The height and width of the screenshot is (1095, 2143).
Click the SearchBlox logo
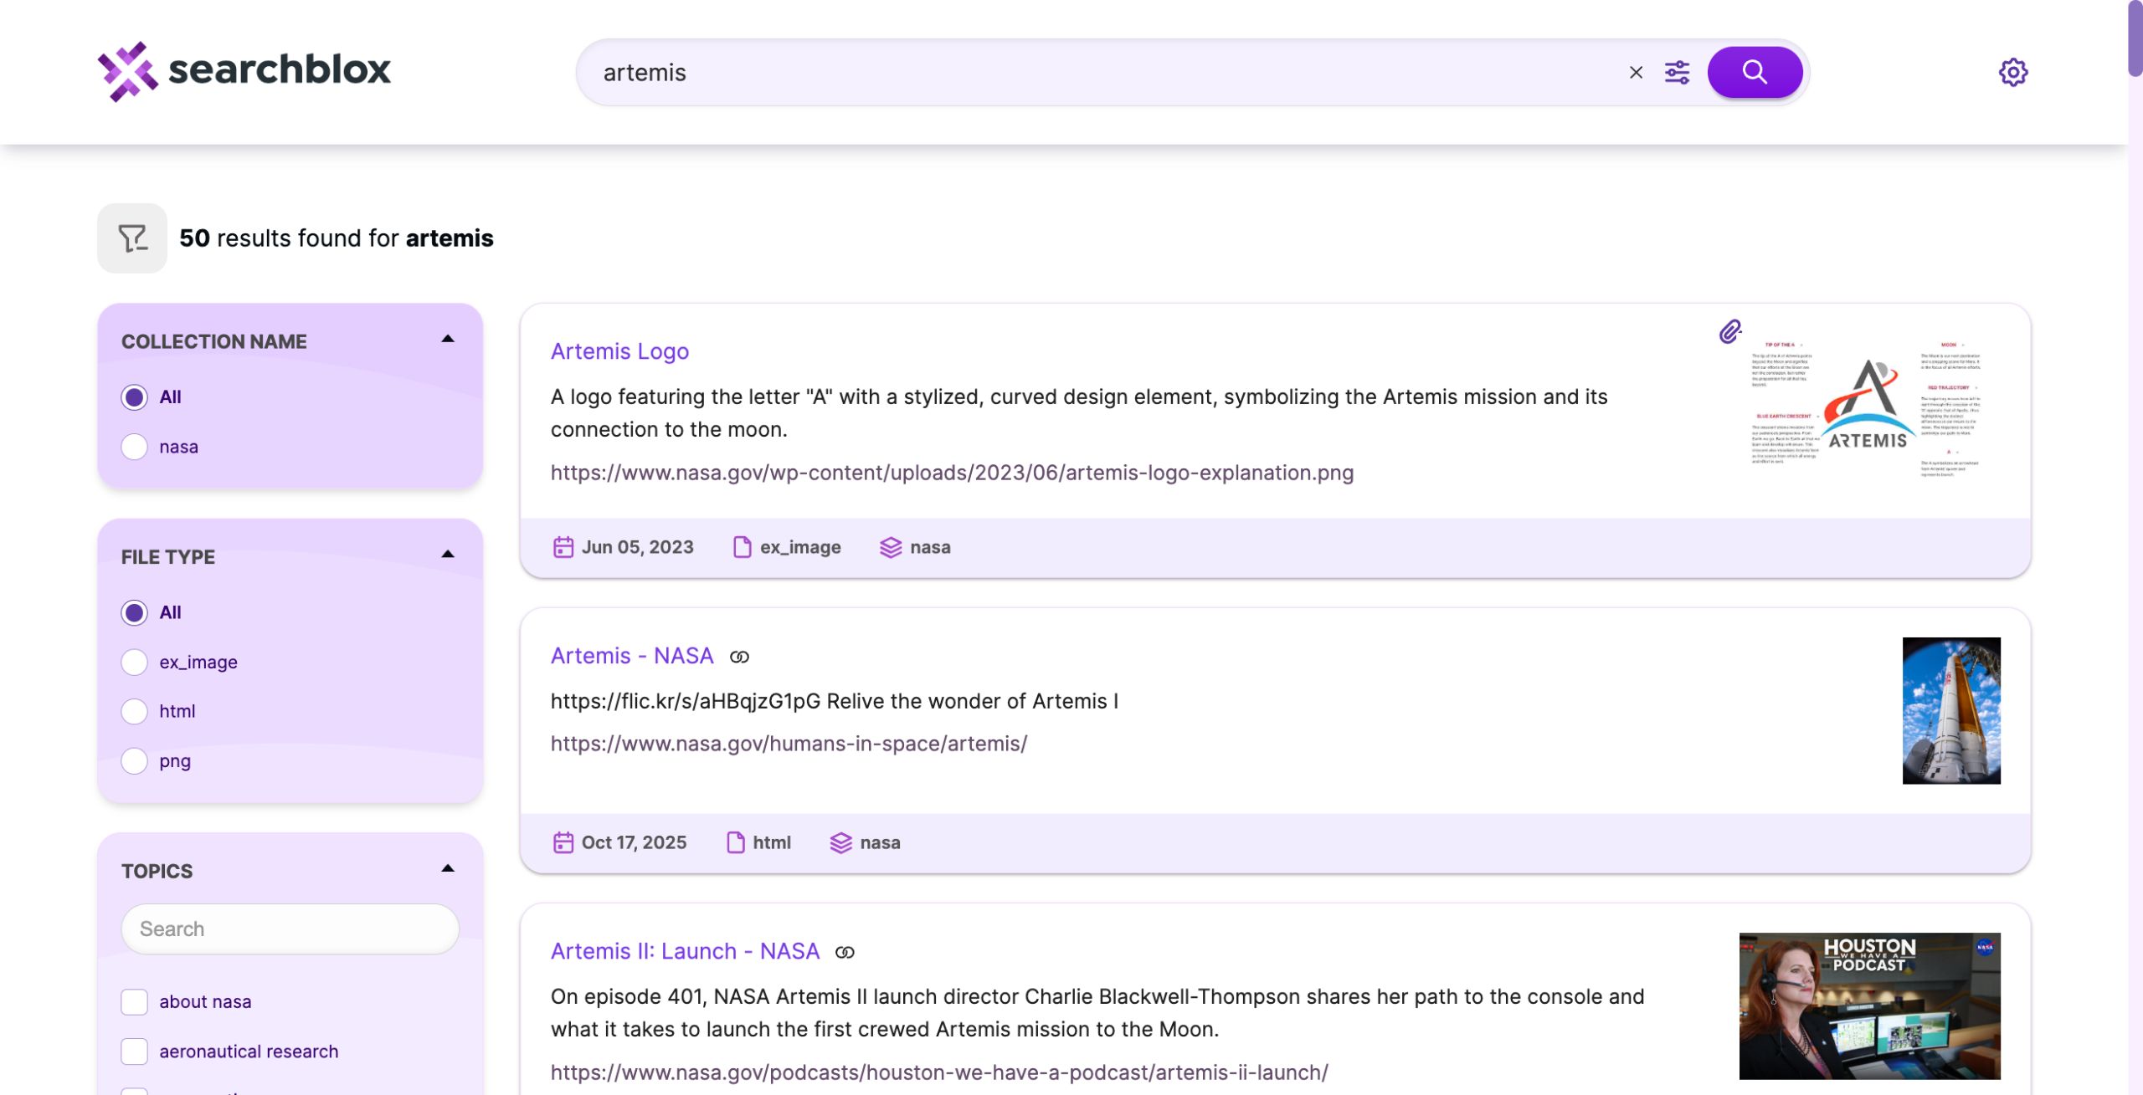[244, 70]
